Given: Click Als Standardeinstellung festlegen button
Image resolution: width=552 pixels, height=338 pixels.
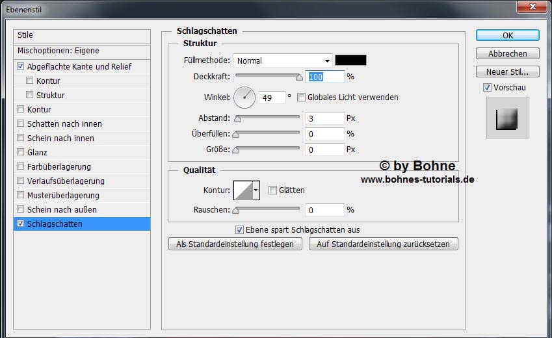Looking at the screenshot, I should (235, 244).
